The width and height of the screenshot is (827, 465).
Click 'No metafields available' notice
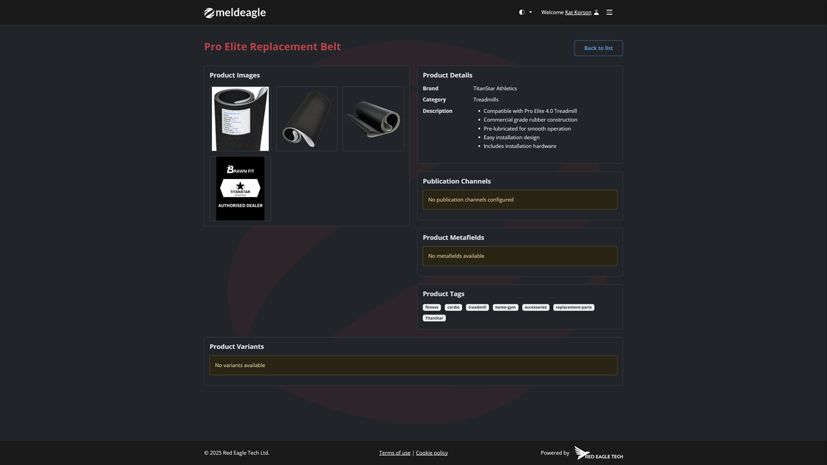(520, 256)
